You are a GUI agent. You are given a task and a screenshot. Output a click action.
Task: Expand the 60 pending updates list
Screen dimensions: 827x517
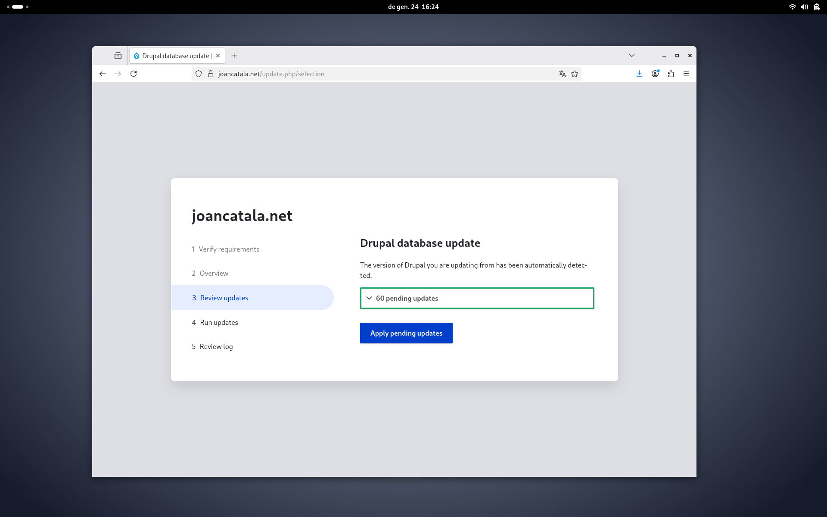click(x=407, y=298)
